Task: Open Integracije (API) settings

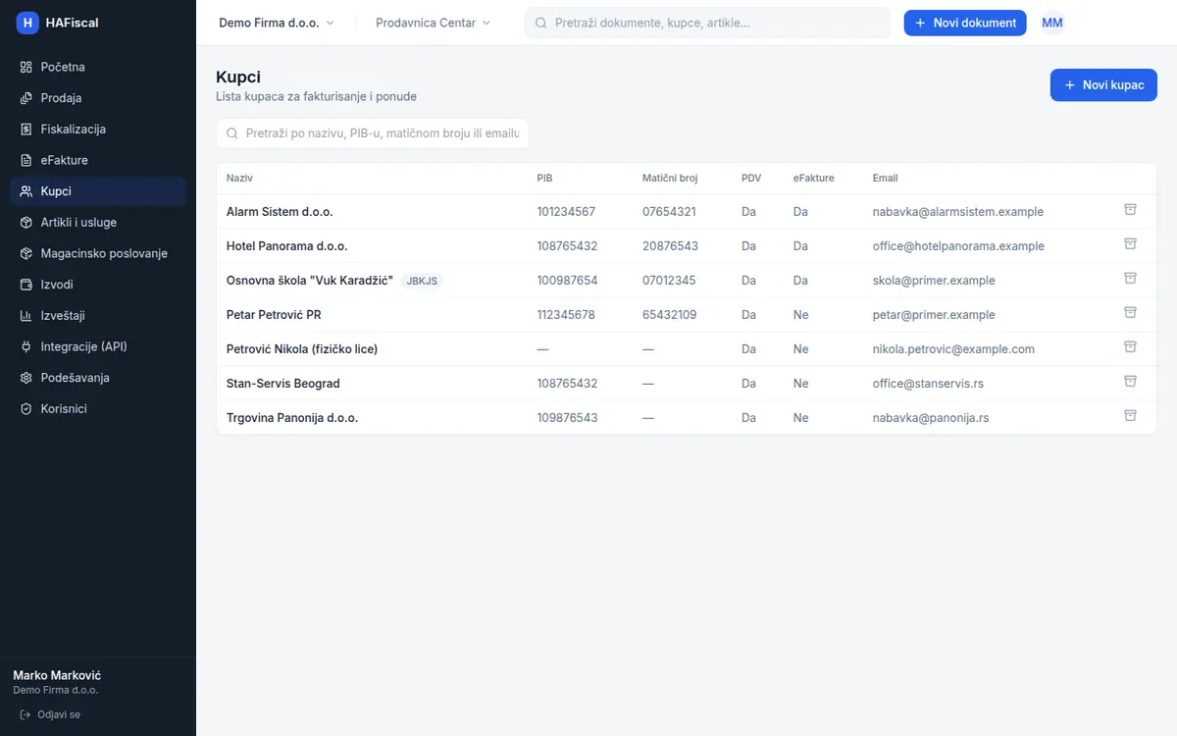Action: tap(98, 346)
